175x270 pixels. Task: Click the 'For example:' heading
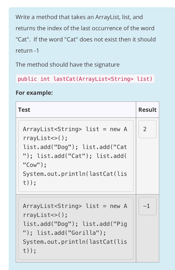34,93
